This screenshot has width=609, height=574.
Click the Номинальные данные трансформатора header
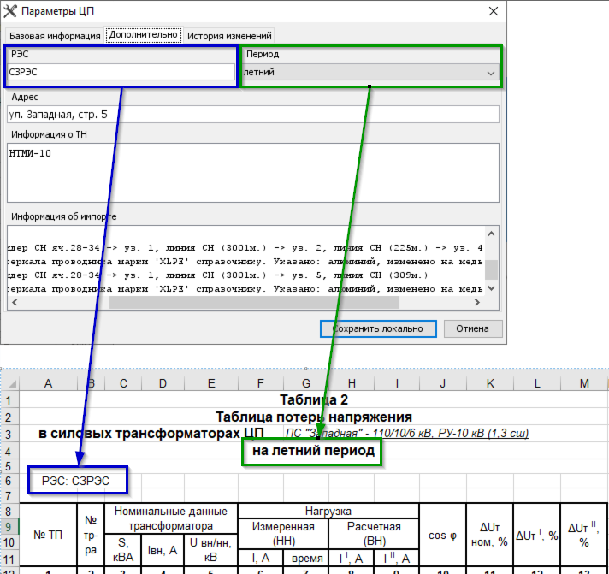point(171,518)
